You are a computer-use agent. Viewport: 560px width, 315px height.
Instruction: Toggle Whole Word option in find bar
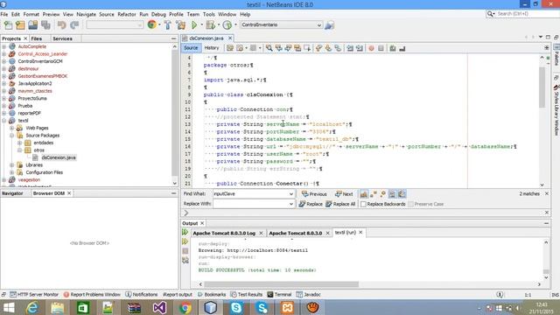pos(374,194)
